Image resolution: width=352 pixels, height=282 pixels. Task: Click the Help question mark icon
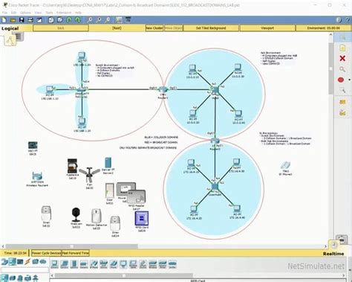[x=347, y=20]
